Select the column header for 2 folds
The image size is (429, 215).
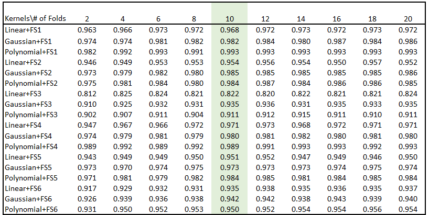tap(87, 19)
